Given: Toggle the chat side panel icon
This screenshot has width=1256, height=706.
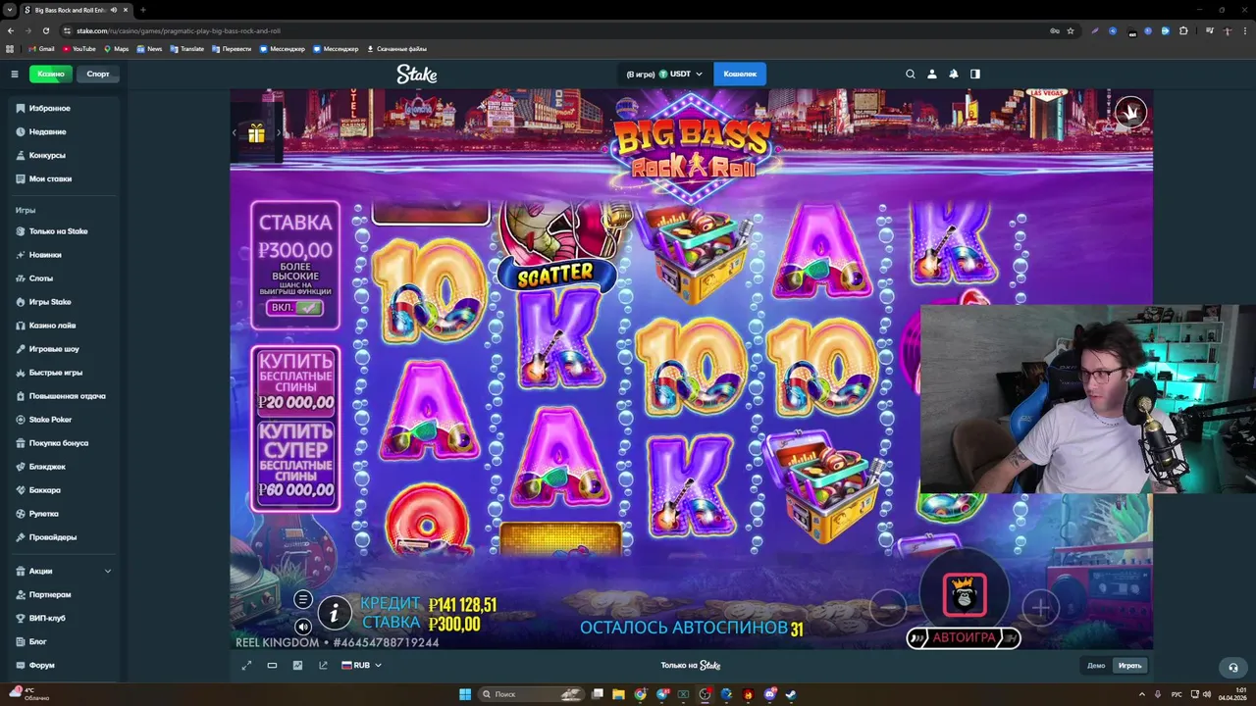Looking at the screenshot, I should (975, 74).
